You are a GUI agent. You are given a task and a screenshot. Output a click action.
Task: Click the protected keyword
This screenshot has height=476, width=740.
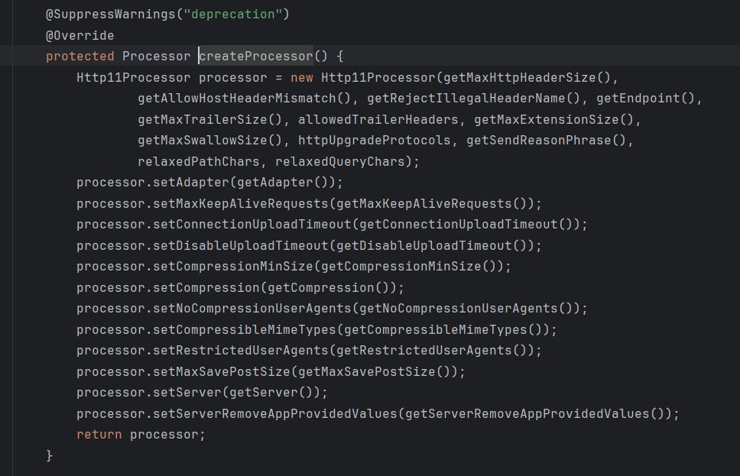(x=80, y=57)
